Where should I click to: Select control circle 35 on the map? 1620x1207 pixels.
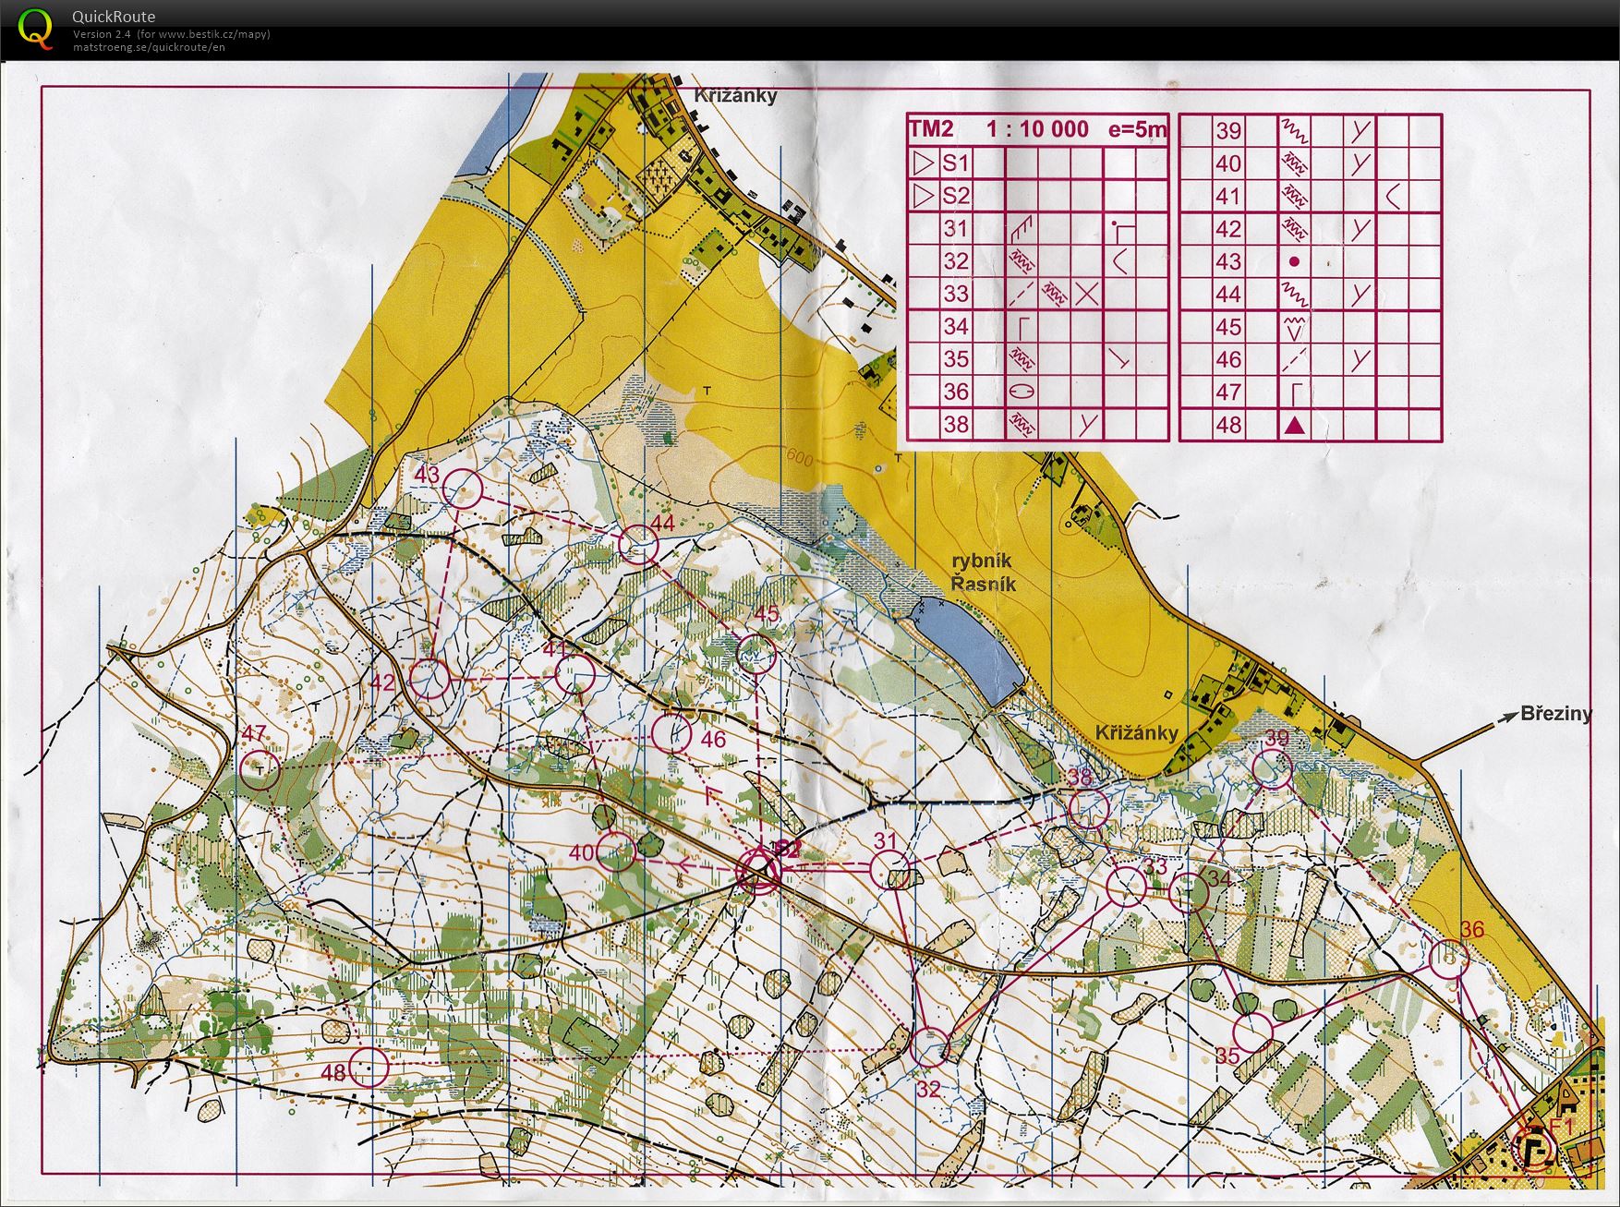click(1254, 1032)
